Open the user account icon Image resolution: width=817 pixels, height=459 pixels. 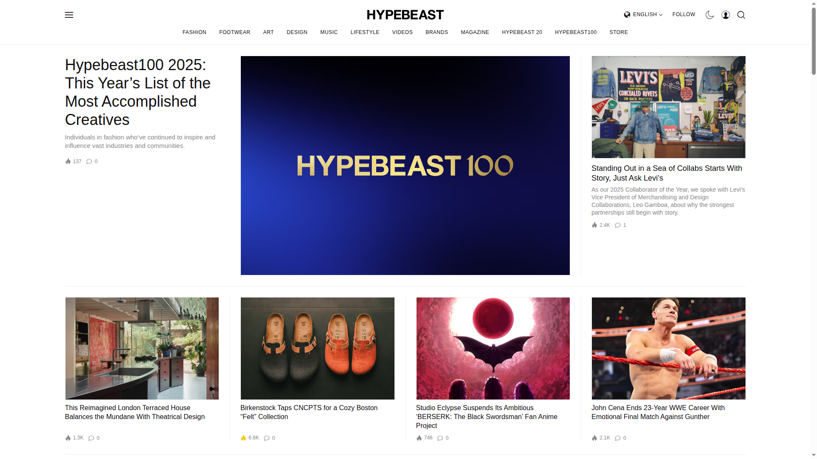pyautogui.click(x=726, y=15)
